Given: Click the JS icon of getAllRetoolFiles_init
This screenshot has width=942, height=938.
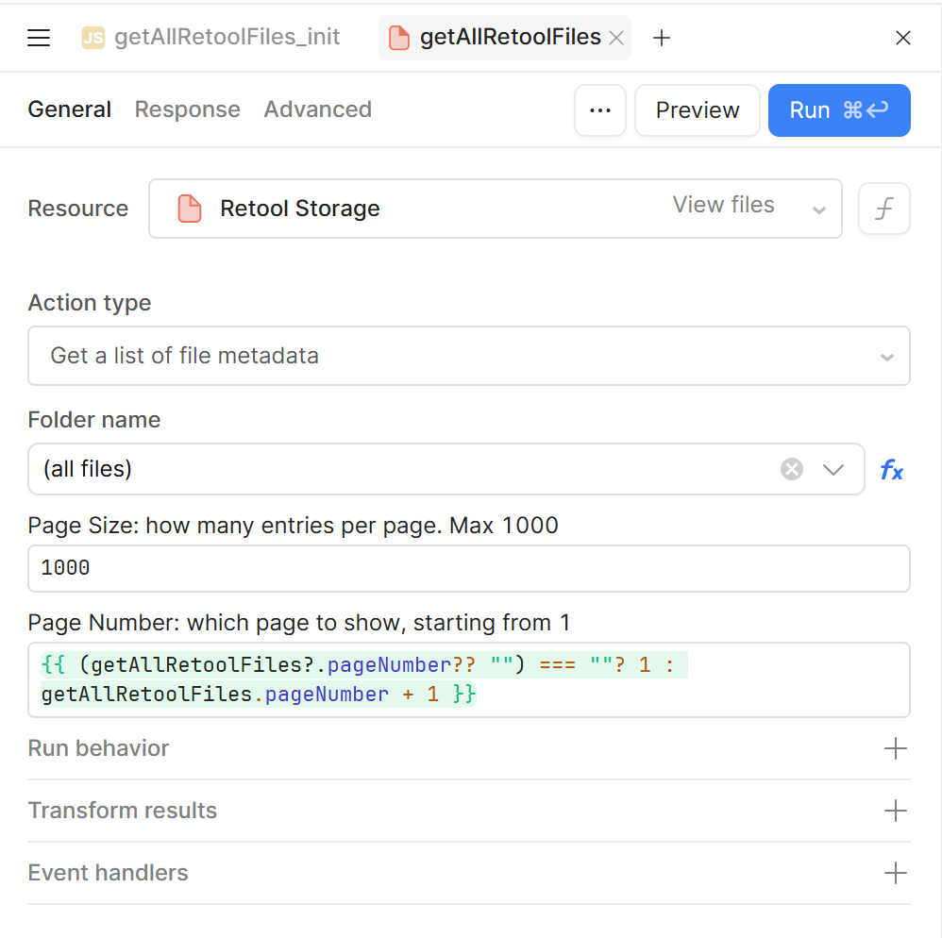Looking at the screenshot, I should [93, 38].
